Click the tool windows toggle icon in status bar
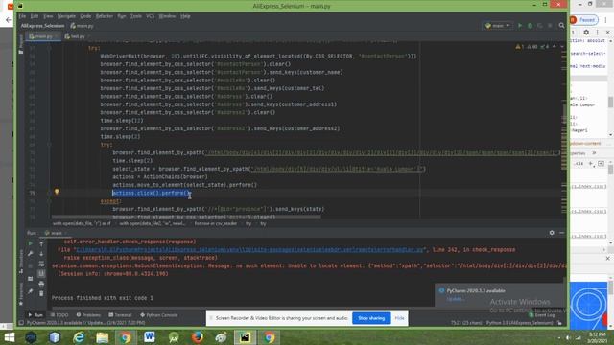 click(x=21, y=323)
